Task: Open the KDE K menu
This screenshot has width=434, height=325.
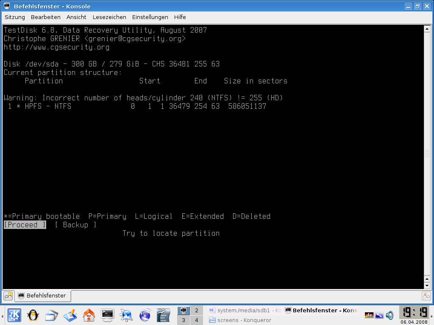Action: coord(14,315)
